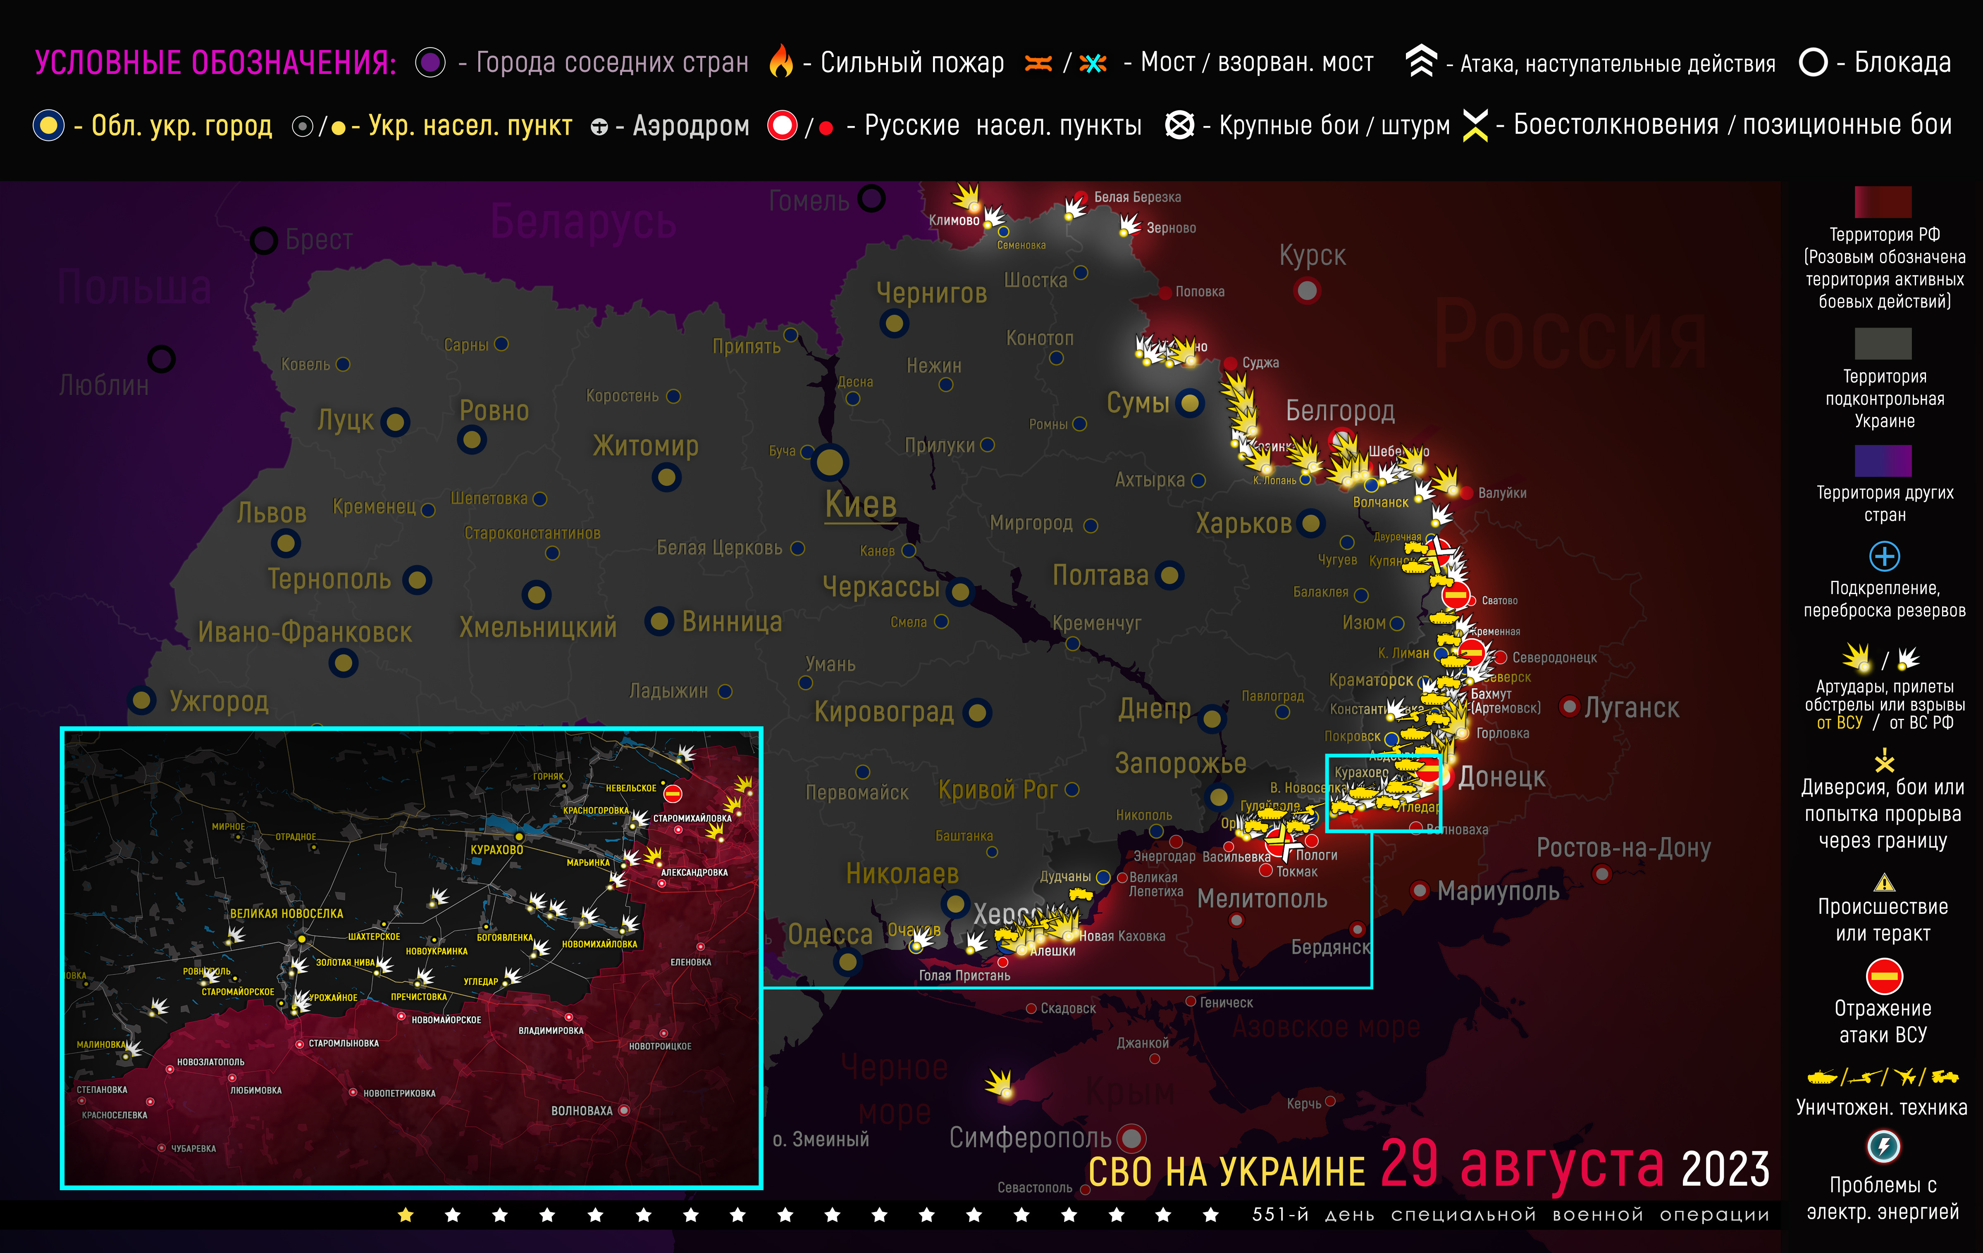Click the Lviv city marker
The image size is (1983, 1253).
pyautogui.click(x=286, y=543)
